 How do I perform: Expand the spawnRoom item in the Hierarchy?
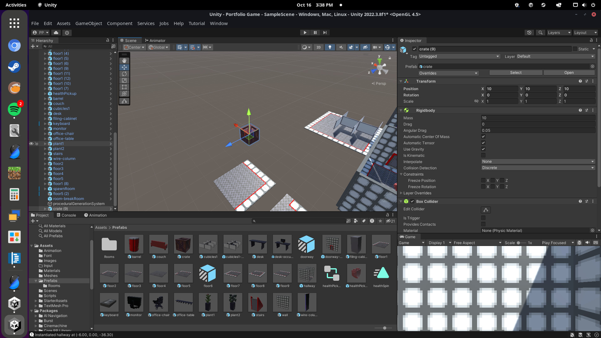[x=45, y=189]
